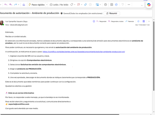The height and width of the screenshot is (115, 155).
Task: Open Pasos rápidos quick steps
Action: (37, 5)
